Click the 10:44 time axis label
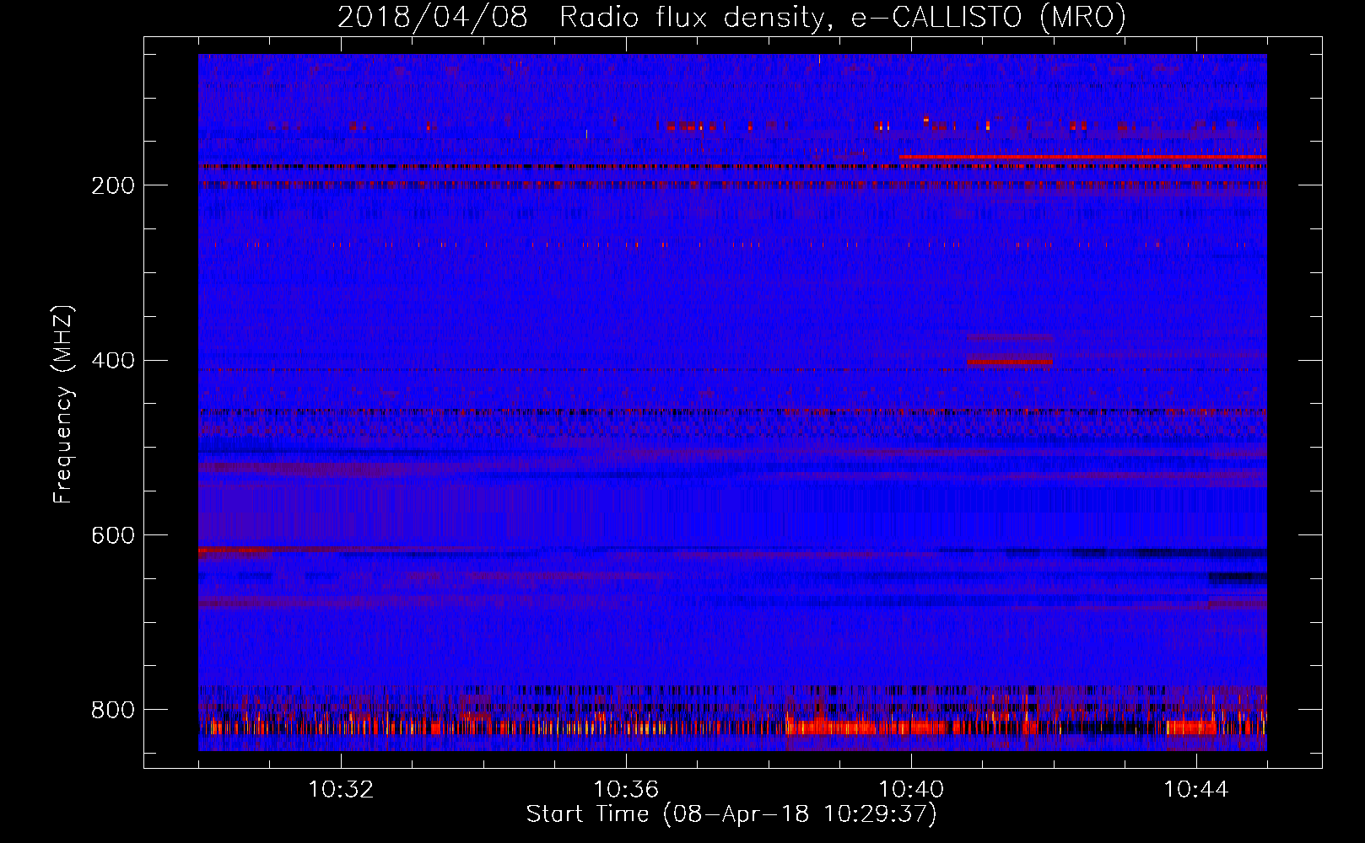 coord(1196,790)
